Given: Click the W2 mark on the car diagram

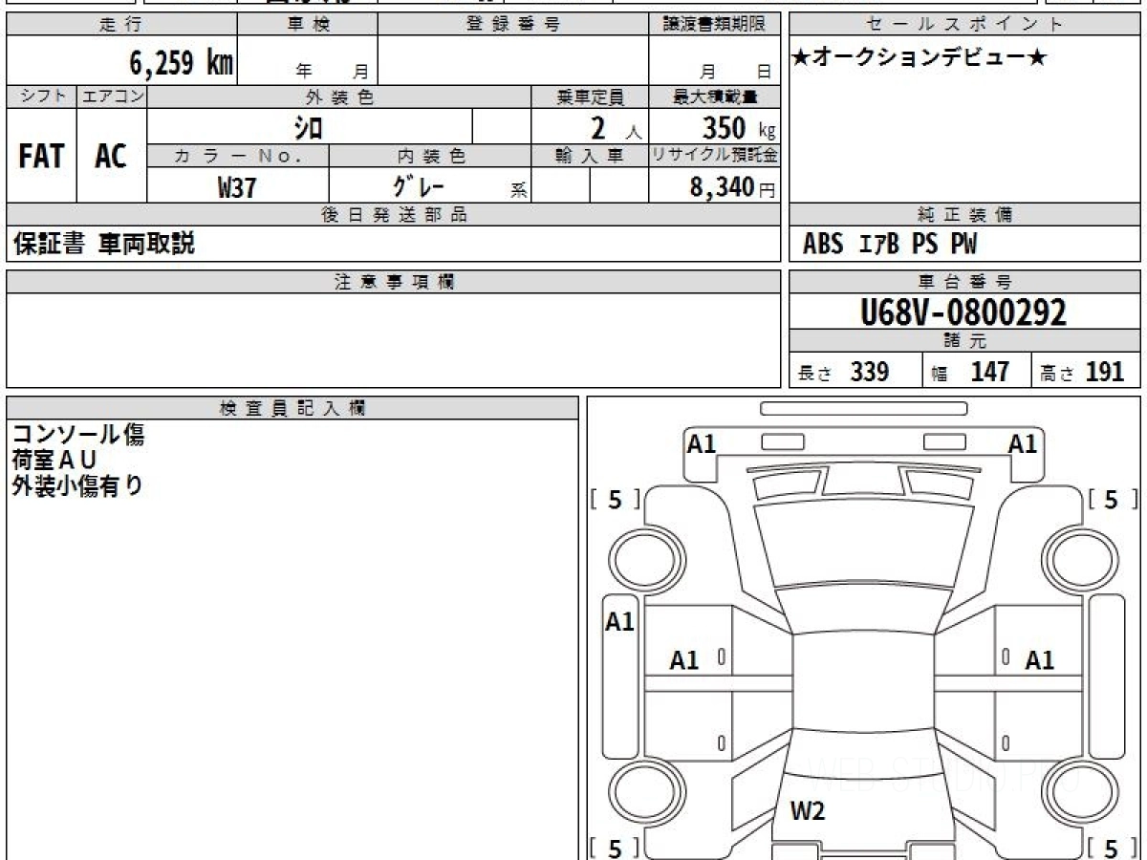Looking at the screenshot, I should pyautogui.click(x=808, y=811).
